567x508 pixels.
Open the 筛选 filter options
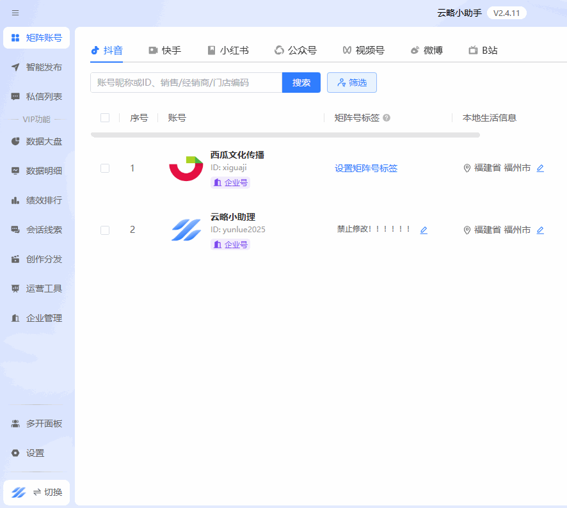[x=351, y=83]
